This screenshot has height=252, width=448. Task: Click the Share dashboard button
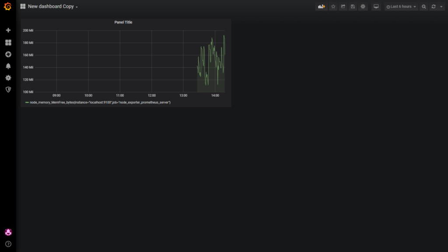coord(343,7)
